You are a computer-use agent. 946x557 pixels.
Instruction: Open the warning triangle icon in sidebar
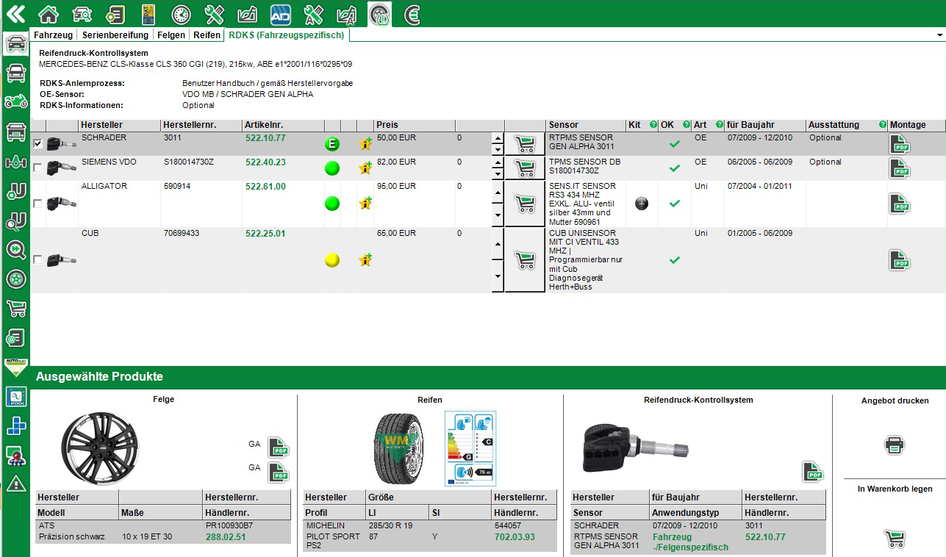point(15,483)
